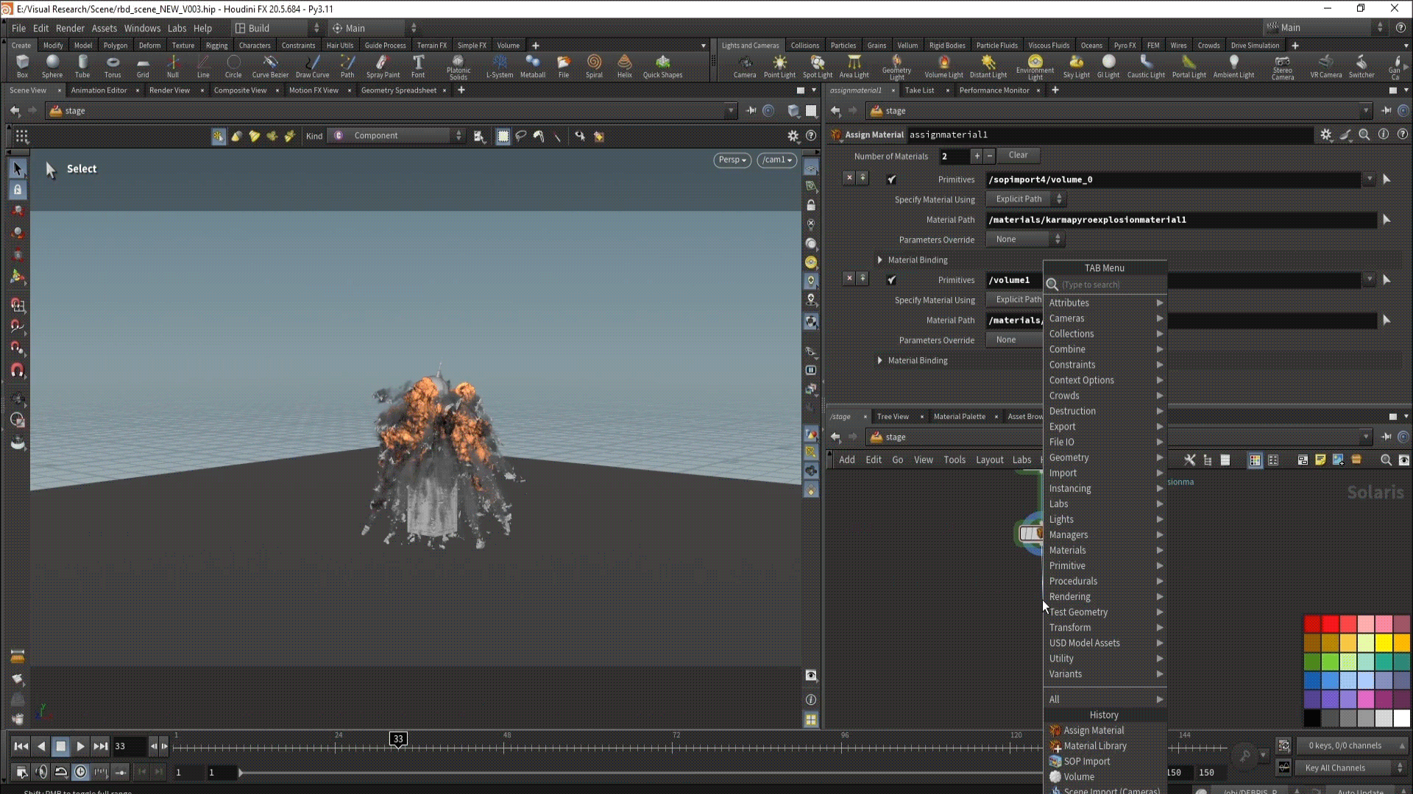The image size is (1413, 794).
Task: Choose Assign Material from History list
Action: (x=1094, y=730)
